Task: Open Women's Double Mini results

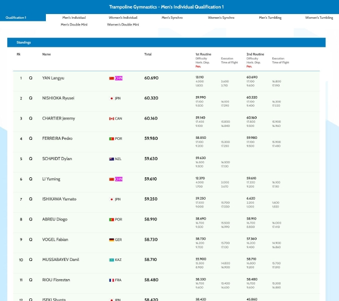Action: coord(123,24)
